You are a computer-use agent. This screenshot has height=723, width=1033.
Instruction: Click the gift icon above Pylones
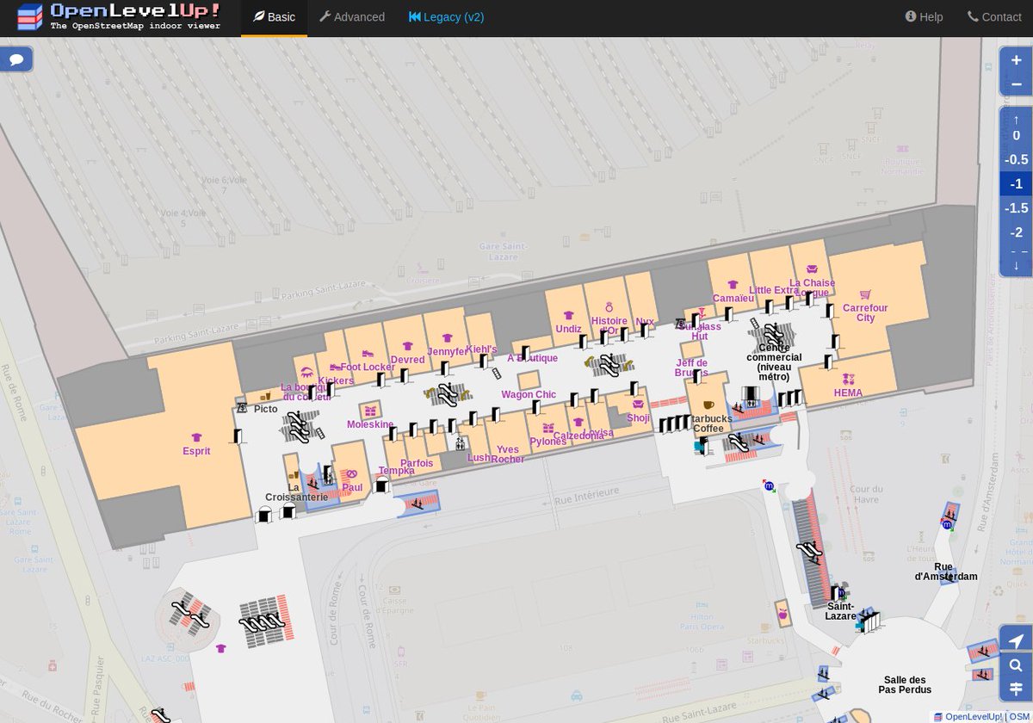pyautogui.click(x=547, y=428)
